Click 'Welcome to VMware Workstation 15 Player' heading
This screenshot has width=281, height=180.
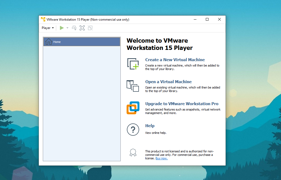160,44
